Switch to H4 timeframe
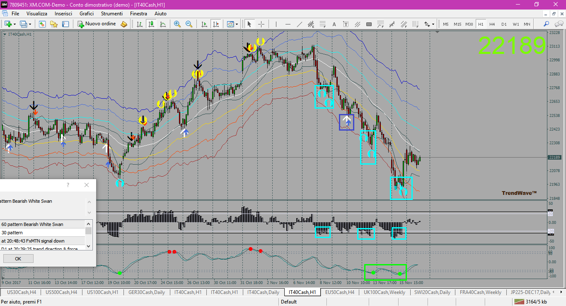Screen dimensions: 566x306 click(492, 24)
